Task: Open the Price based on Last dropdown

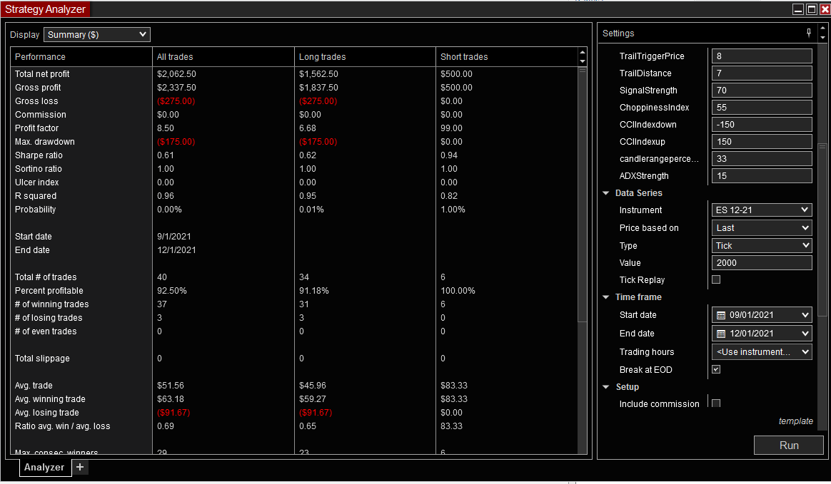Action: [762, 228]
